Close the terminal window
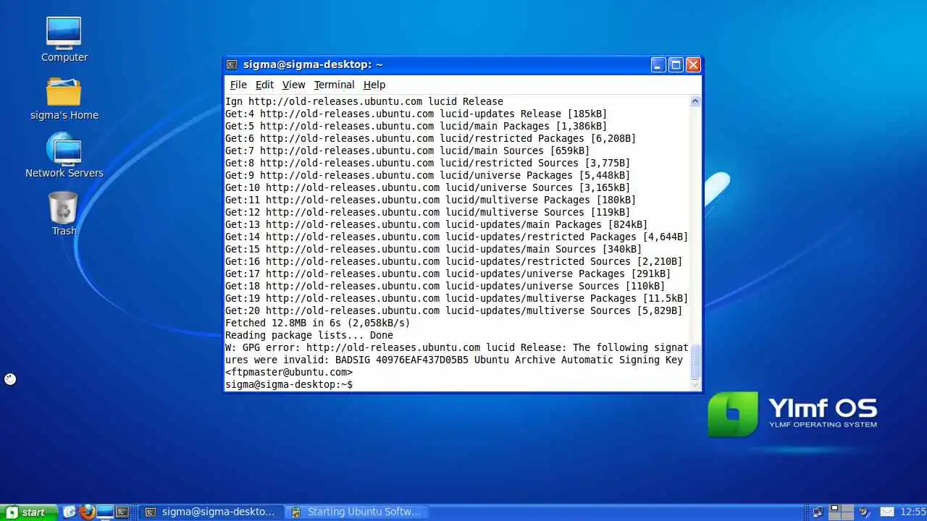 coord(693,64)
